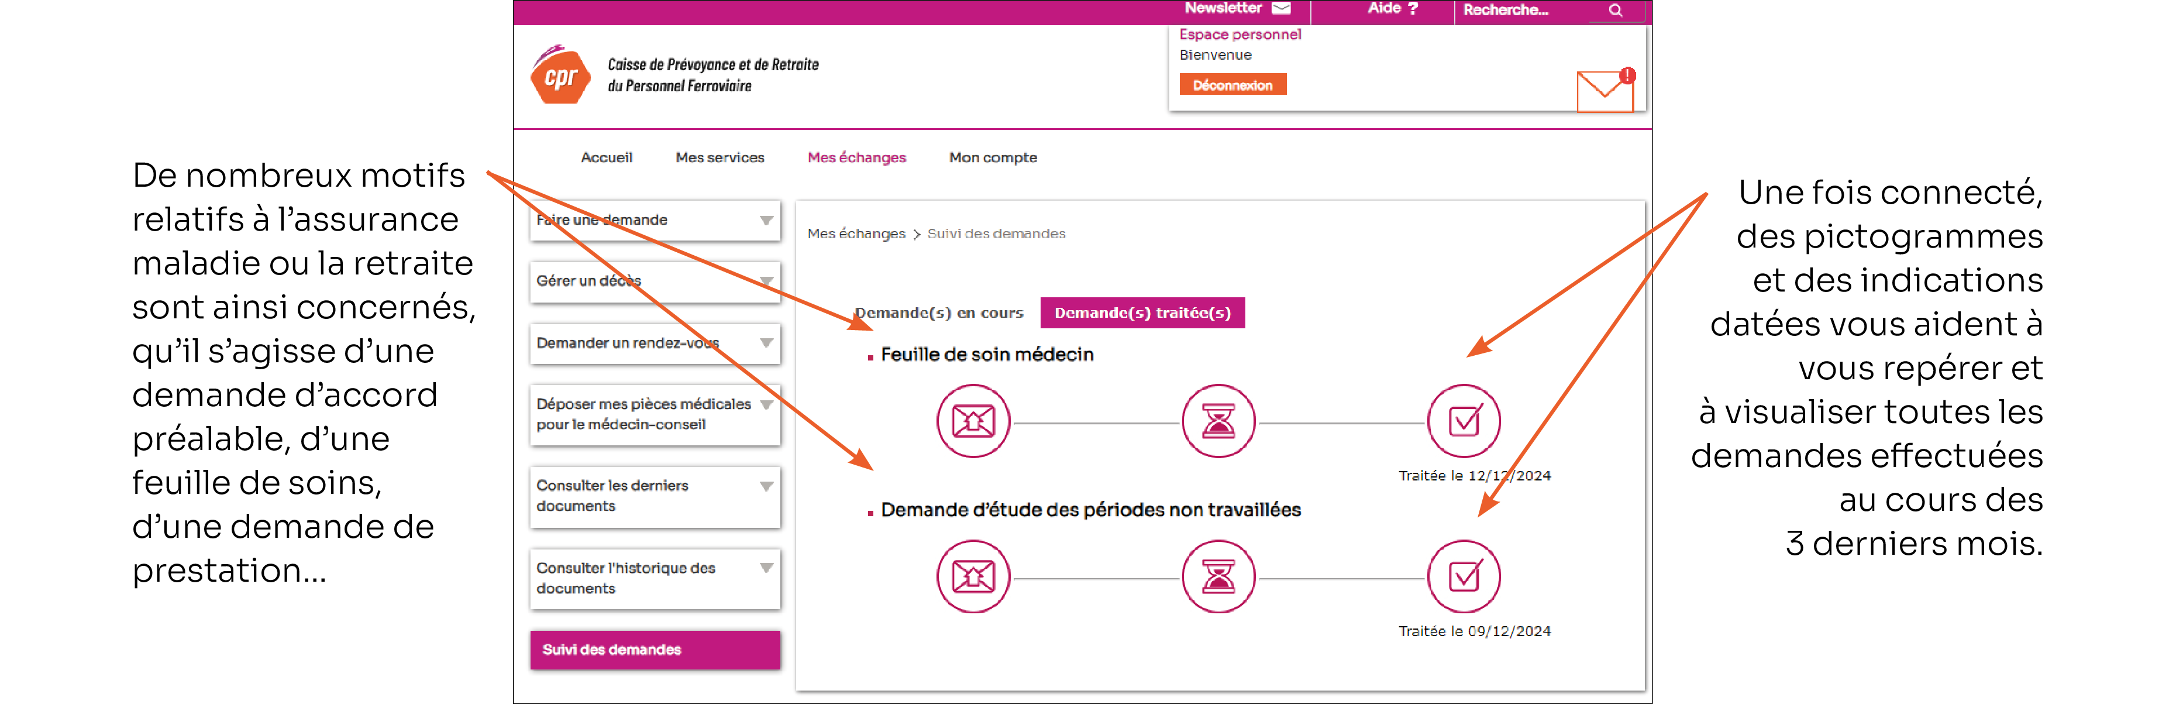2176x704 pixels.
Task: Open the Mon compte menu
Action: 993,157
